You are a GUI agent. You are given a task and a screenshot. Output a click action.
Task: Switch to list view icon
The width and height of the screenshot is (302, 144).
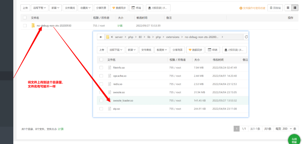click(295, 8)
